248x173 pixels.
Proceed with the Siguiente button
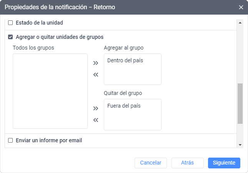pos(224,163)
